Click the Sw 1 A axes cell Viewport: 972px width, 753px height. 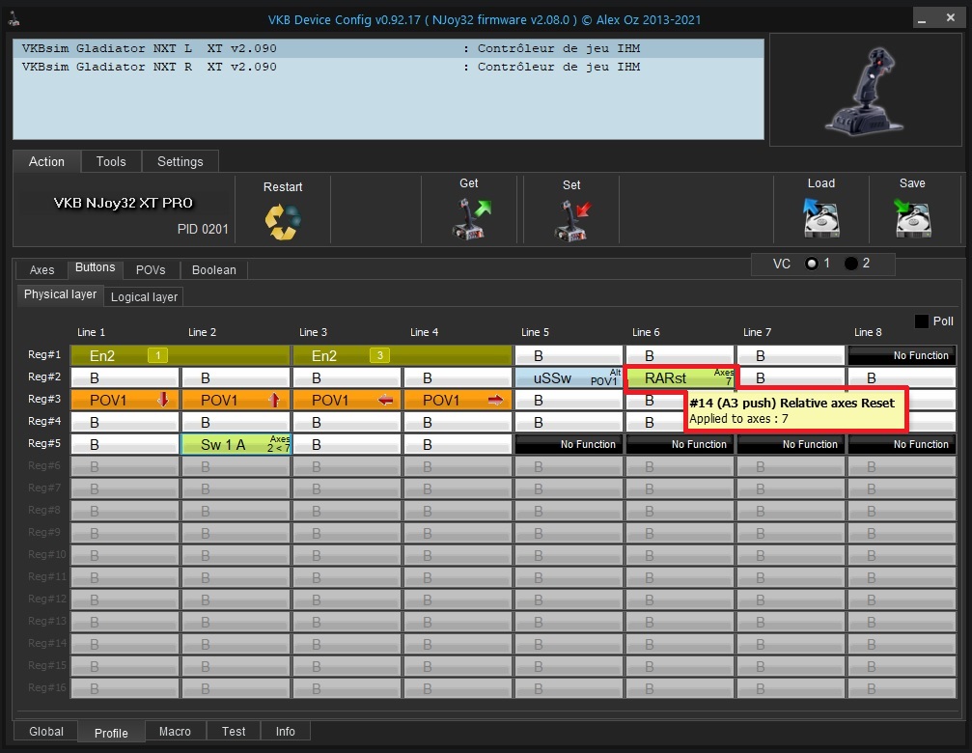(236, 444)
